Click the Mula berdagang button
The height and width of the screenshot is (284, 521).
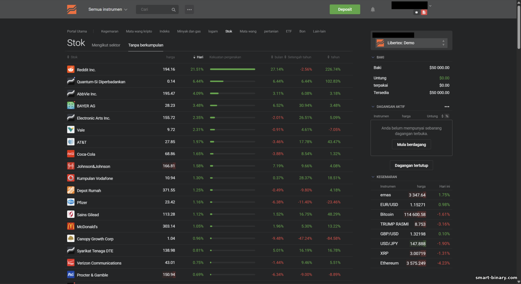pyautogui.click(x=412, y=144)
